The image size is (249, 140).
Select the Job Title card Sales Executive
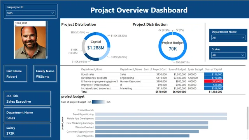click(x=27, y=98)
